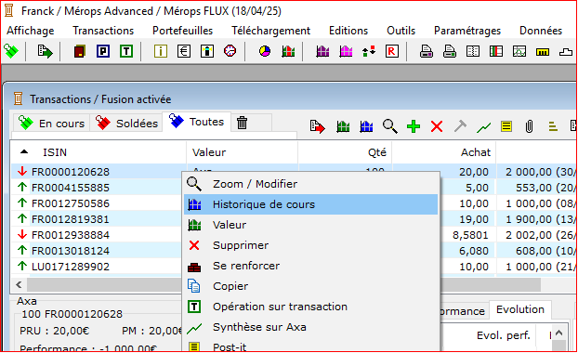Open the Outils menu

click(401, 31)
